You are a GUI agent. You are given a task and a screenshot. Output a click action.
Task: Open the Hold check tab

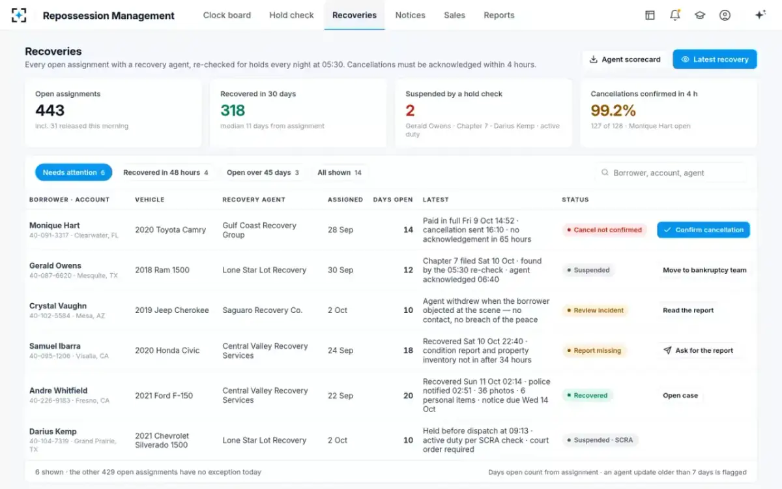[x=291, y=15]
